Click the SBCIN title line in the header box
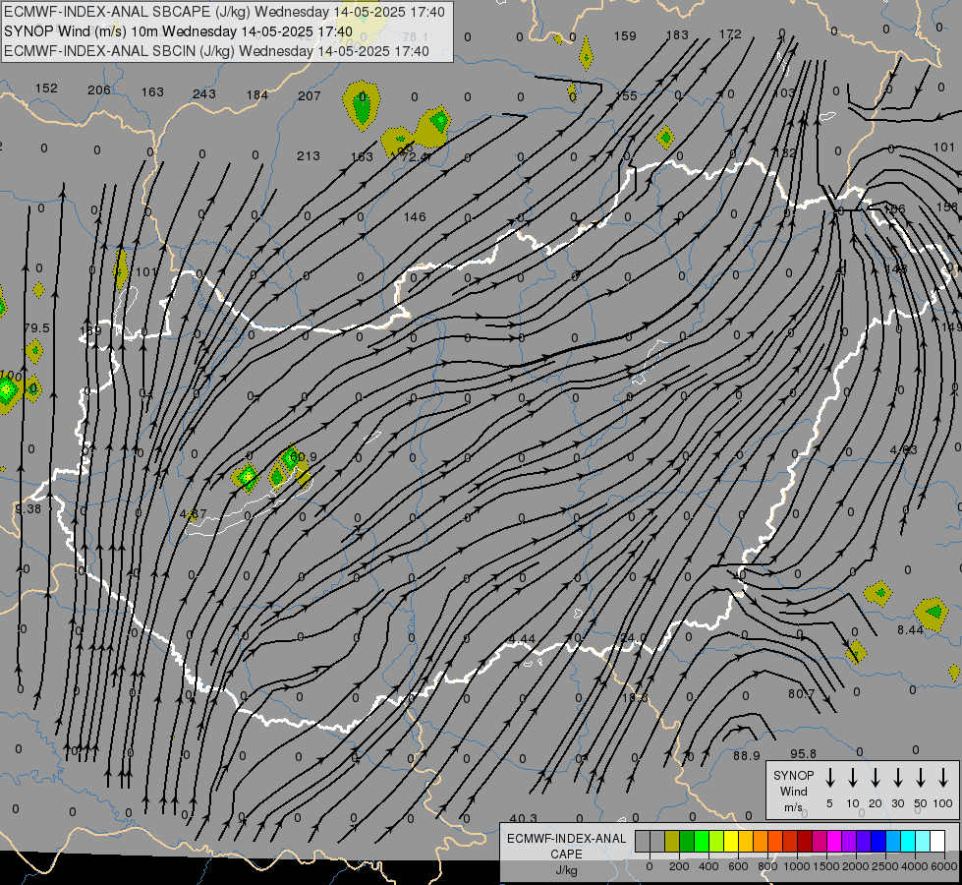Viewport: 962px width, 885px height. pos(216,51)
